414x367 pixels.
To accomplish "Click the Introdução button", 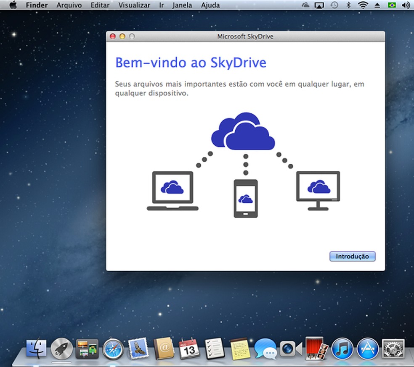I will 352,256.
